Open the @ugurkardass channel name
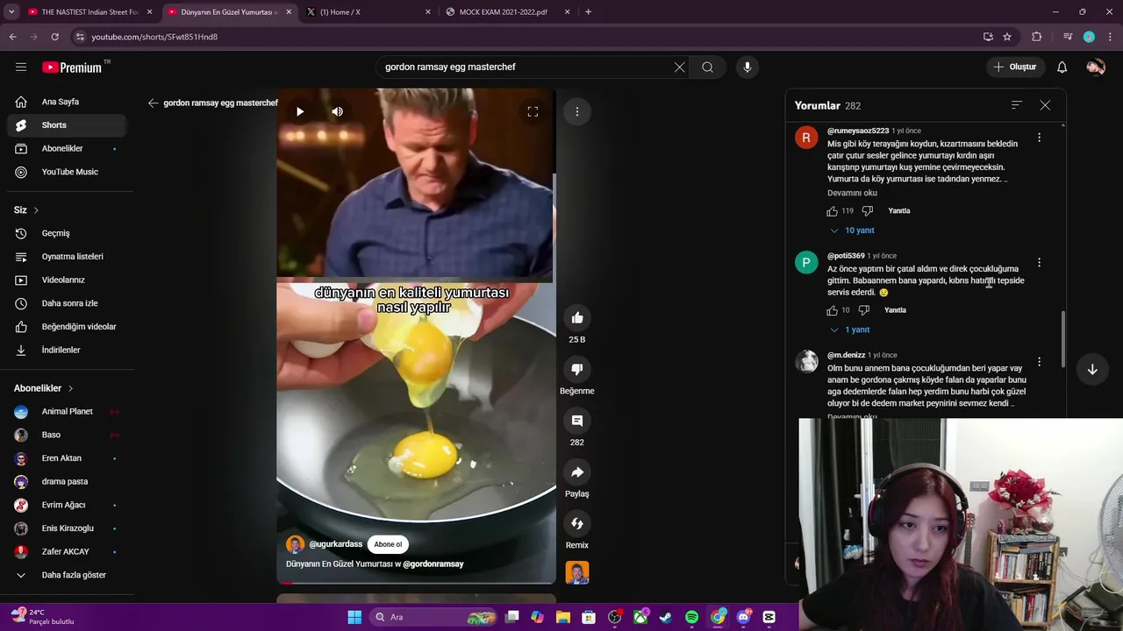This screenshot has height=631, width=1123. tap(335, 544)
